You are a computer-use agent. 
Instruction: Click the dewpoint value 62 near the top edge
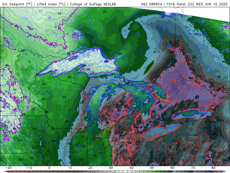pos(163,17)
